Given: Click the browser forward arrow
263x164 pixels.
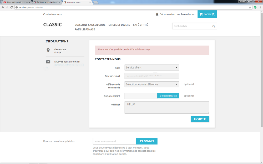Looking at the screenshot, I should (7, 7).
